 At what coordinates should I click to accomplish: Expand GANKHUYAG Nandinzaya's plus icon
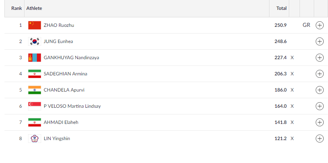point(319,58)
